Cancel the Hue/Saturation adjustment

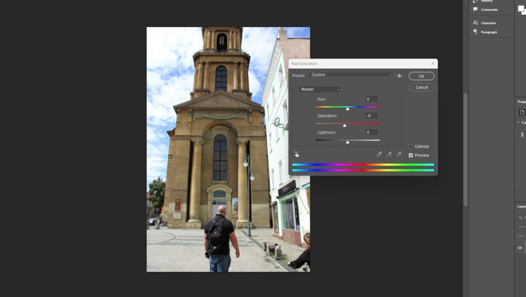pos(421,87)
